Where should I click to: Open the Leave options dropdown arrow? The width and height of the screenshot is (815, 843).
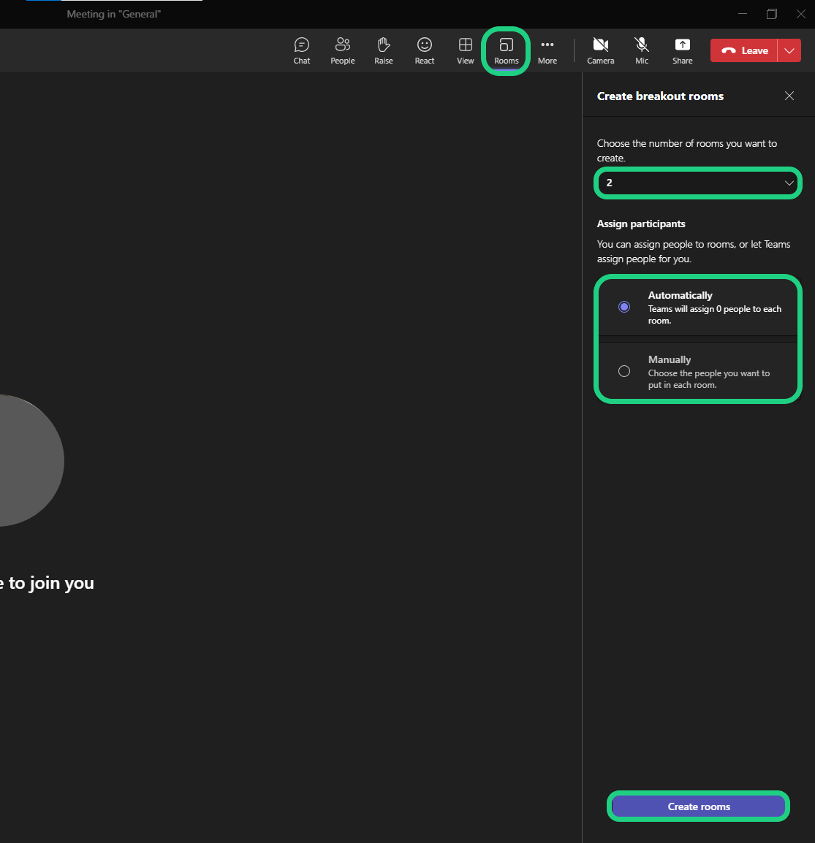[x=789, y=50]
